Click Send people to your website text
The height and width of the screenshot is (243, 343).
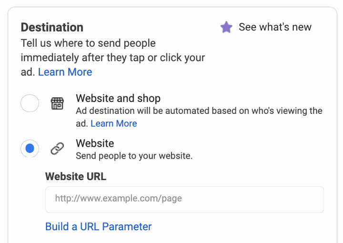click(134, 156)
